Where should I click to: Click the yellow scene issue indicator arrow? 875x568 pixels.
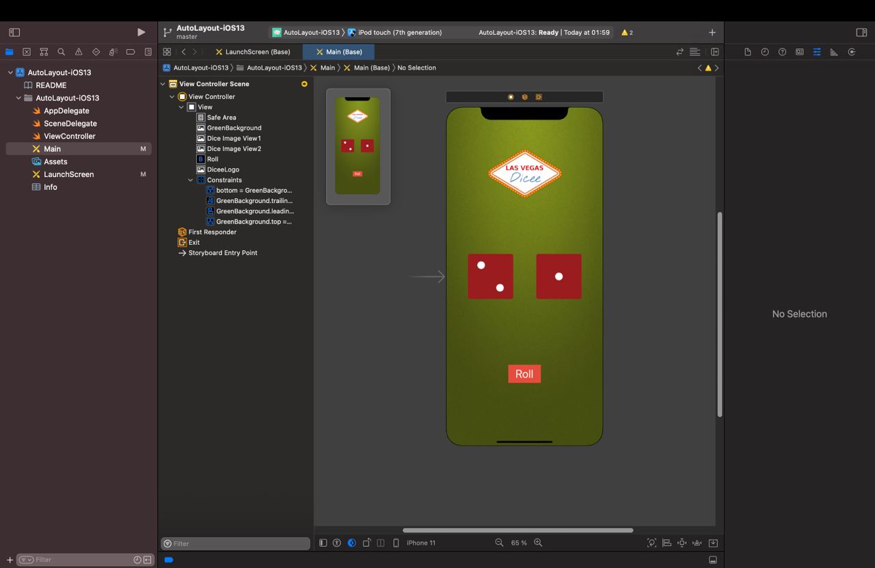[x=304, y=84]
